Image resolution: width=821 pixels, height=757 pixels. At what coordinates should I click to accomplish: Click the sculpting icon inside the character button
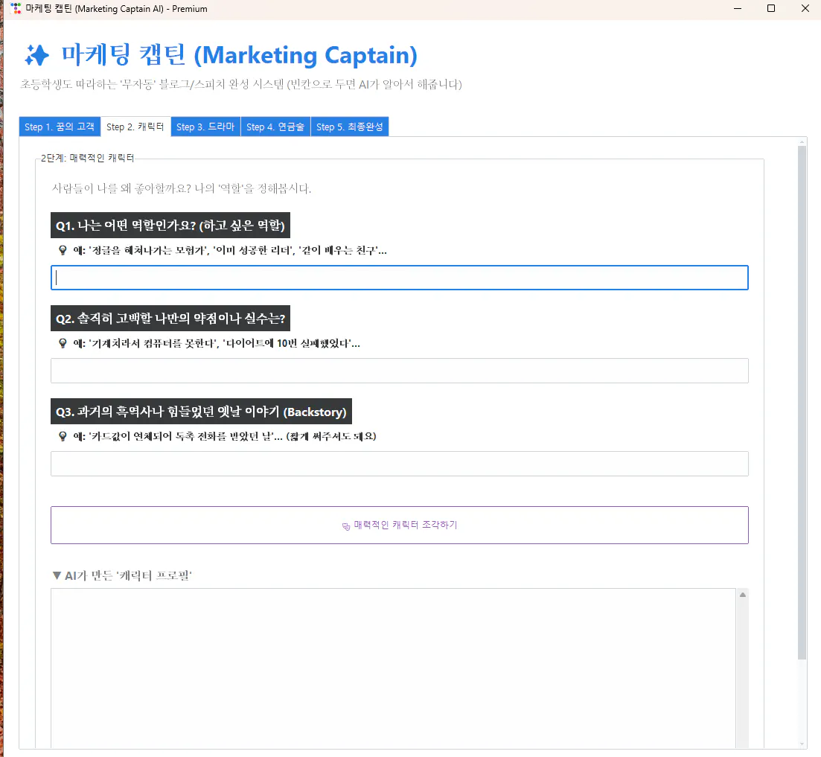[345, 526]
